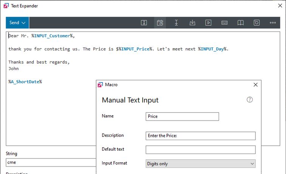Open the date and time macro icon
Screen dimensions: 286x174
[160, 23]
